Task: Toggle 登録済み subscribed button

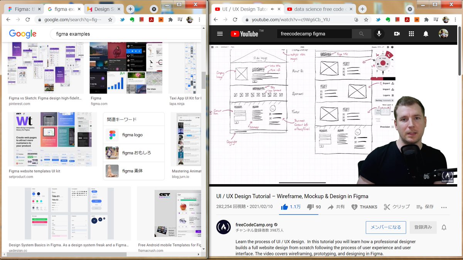Action: point(423,227)
